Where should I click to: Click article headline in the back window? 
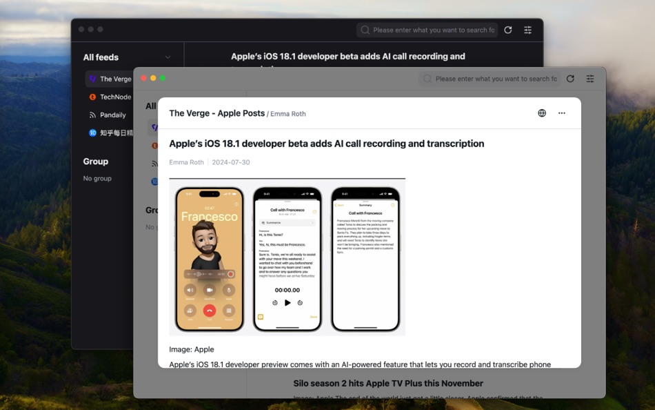click(x=348, y=57)
